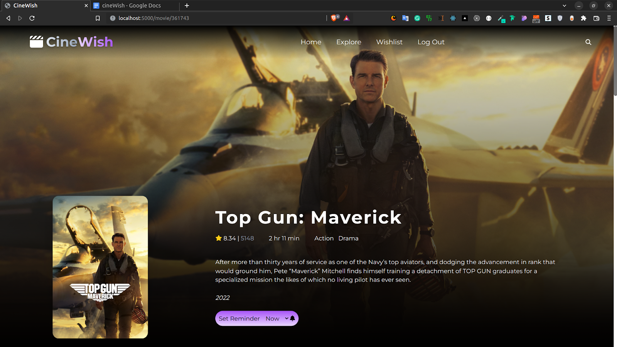617x347 pixels.
Task: Click the browser forward arrow
Action: tap(20, 18)
